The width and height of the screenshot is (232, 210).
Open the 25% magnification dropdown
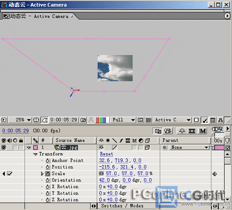click(x=20, y=120)
